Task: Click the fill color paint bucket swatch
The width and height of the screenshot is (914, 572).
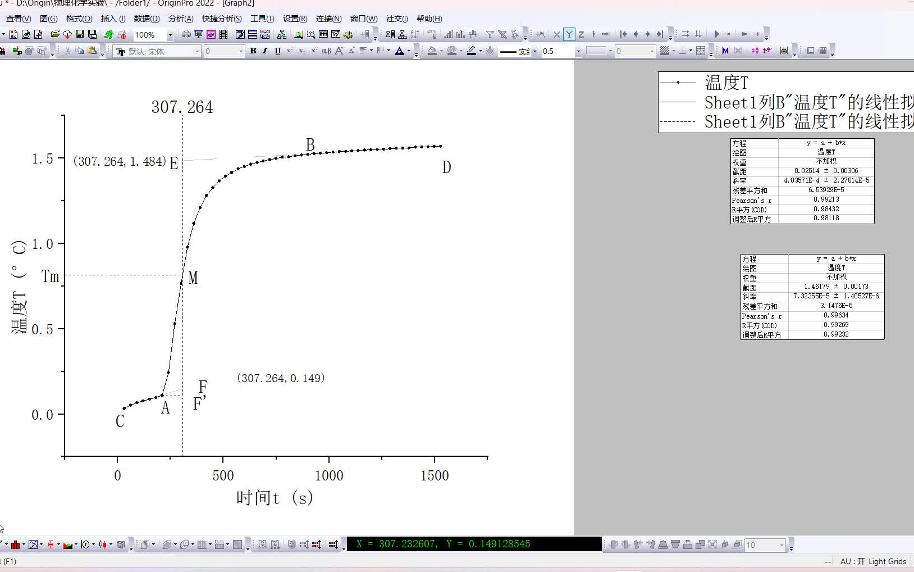Action: point(432,51)
